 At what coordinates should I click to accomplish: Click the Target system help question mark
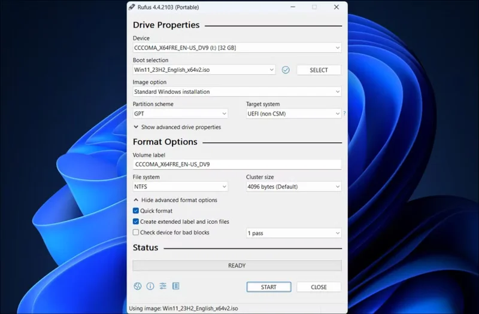tap(344, 114)
